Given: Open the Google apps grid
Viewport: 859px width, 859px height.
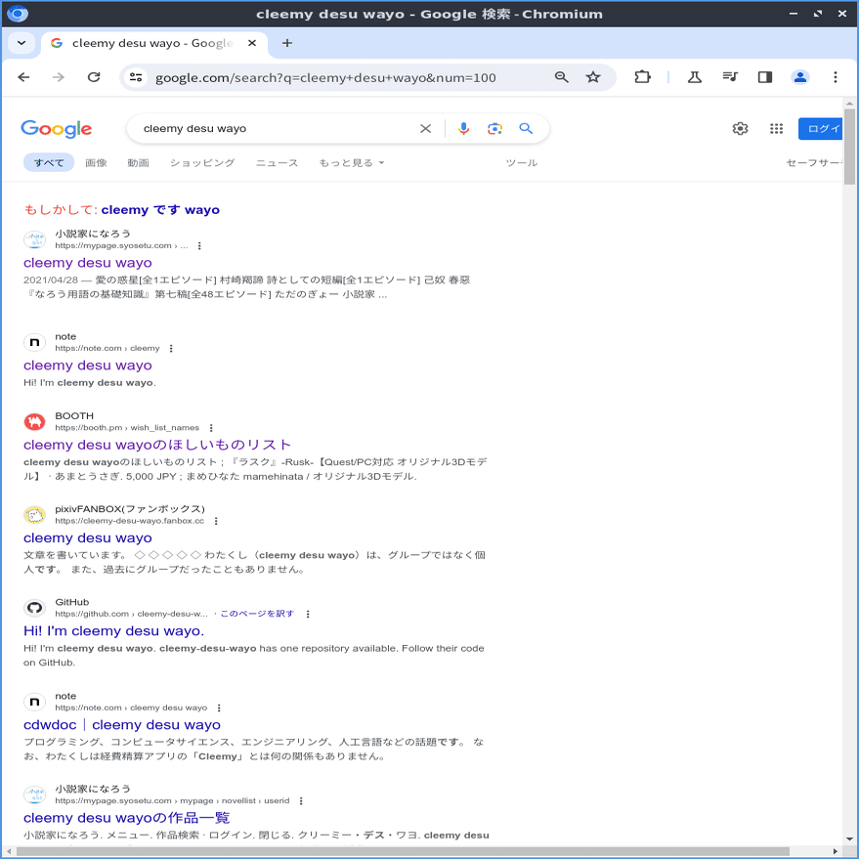Looking at the screenshot, I should (x=776, y=129).
